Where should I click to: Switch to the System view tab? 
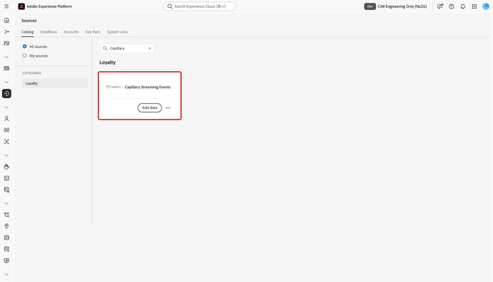click(117, 32)
